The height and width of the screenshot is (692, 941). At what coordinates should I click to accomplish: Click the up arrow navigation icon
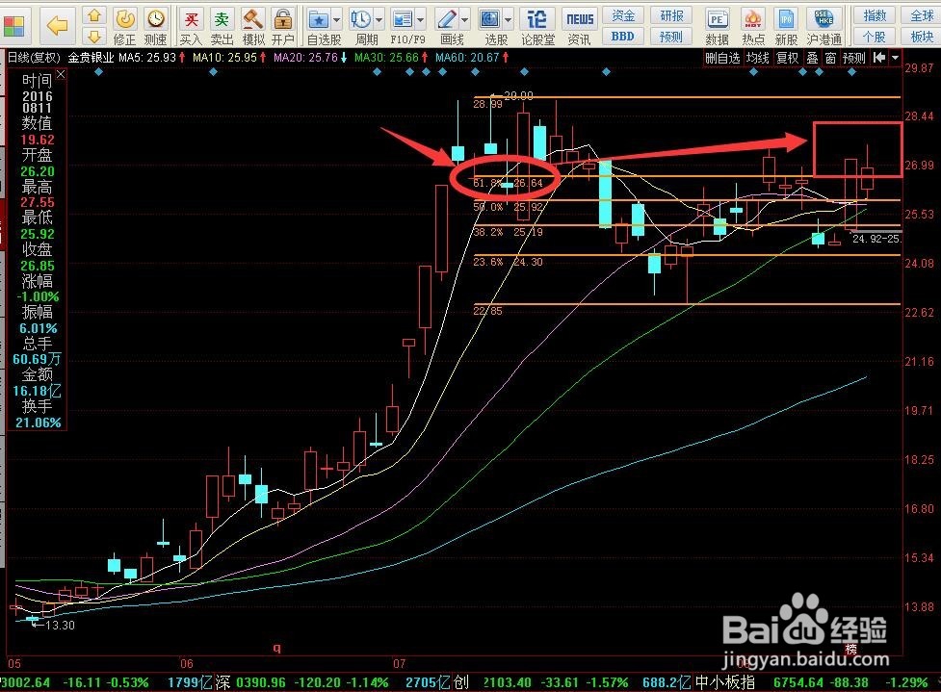click(x=93, y=16)
